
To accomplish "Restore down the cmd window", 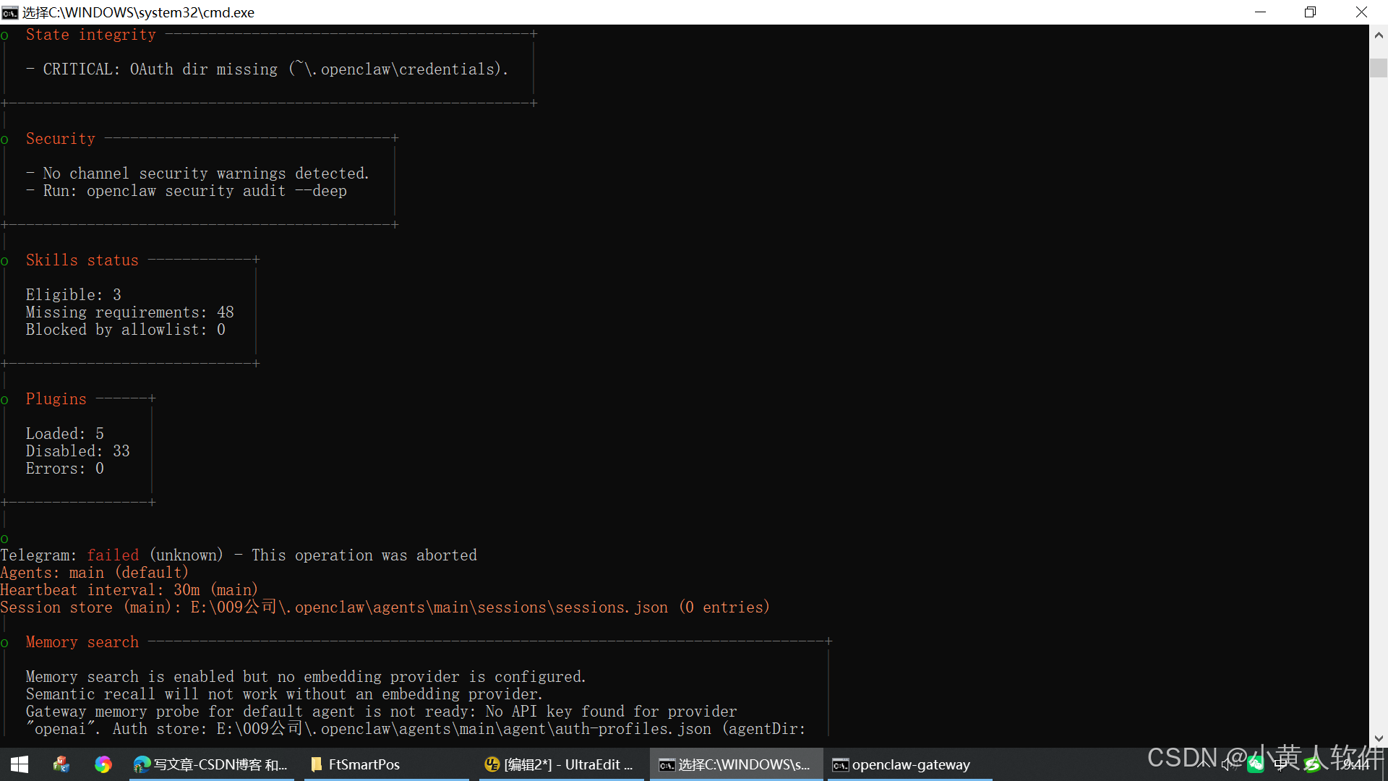I will click(x=1310, y=12).
